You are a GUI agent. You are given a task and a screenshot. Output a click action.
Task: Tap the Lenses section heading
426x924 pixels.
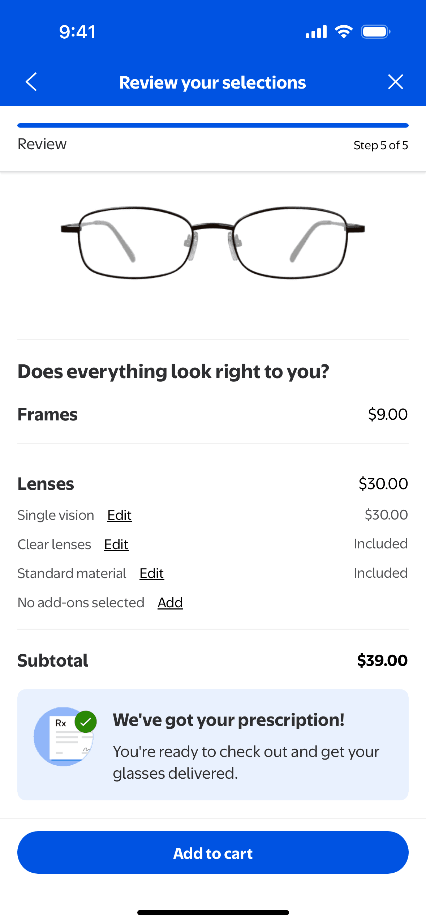click(x=46, y=484)
